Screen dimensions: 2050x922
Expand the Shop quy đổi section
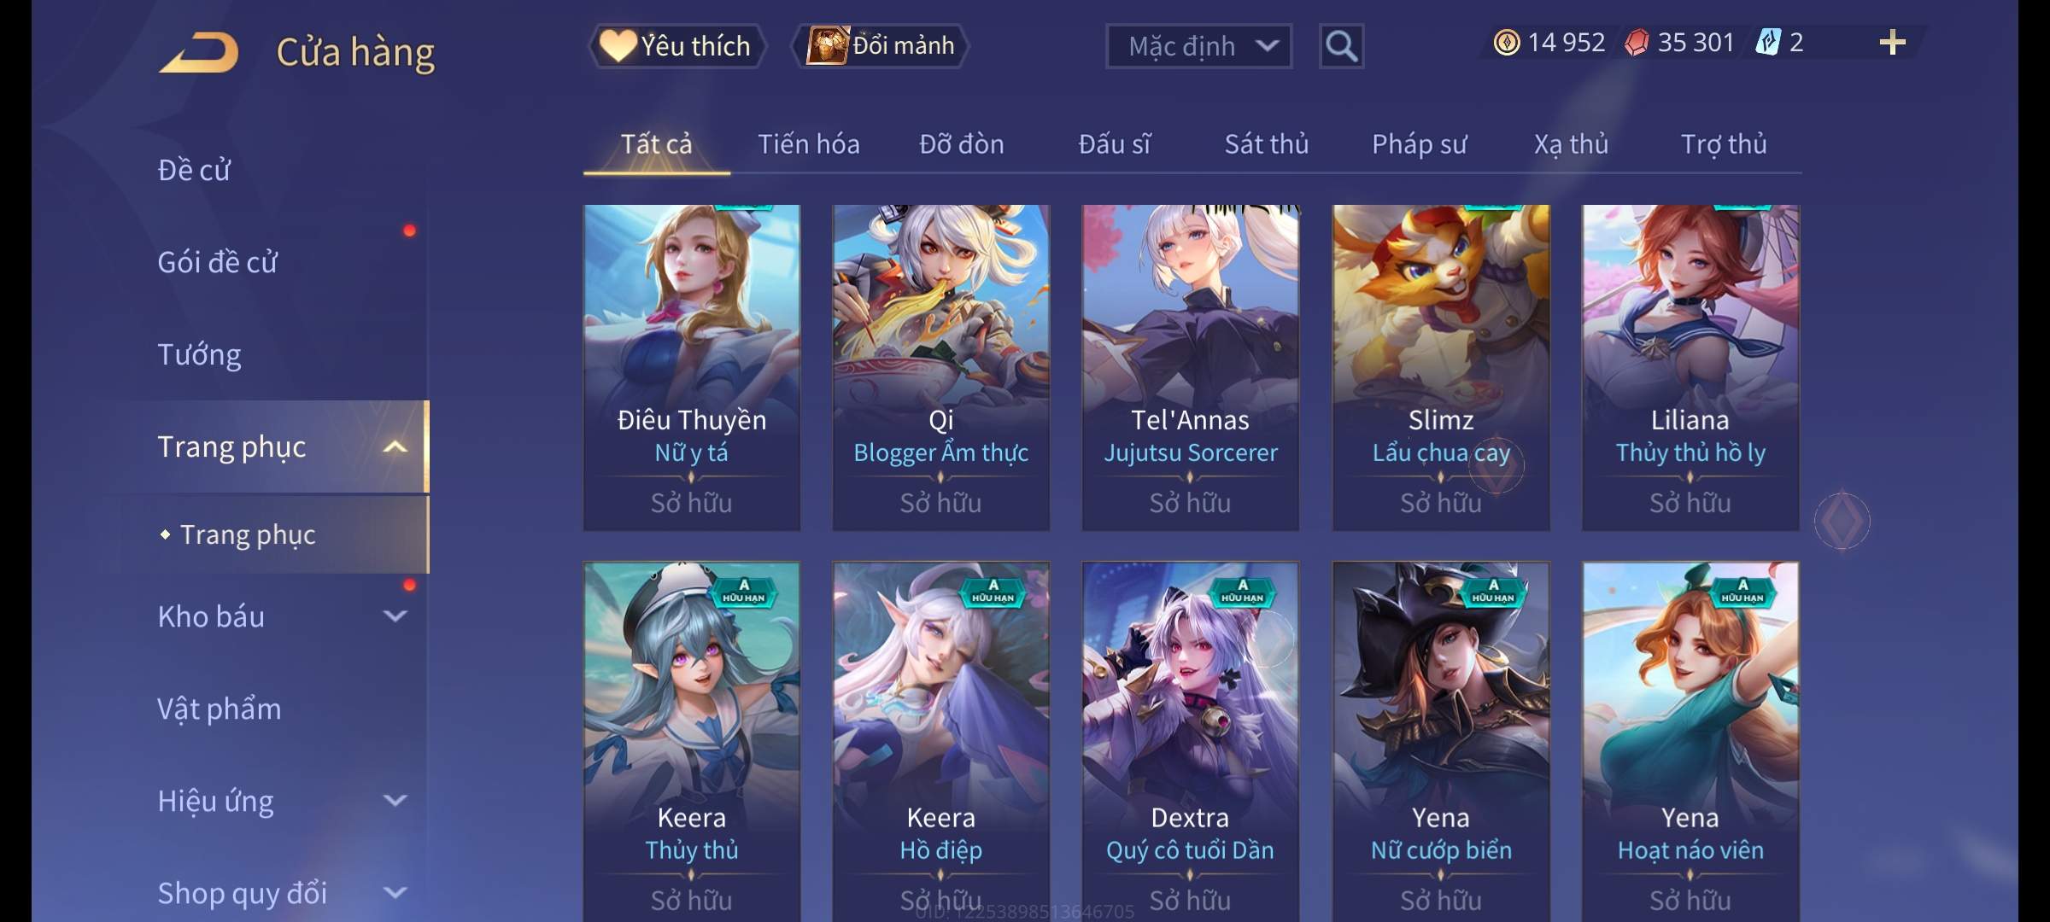coord(395,892)
